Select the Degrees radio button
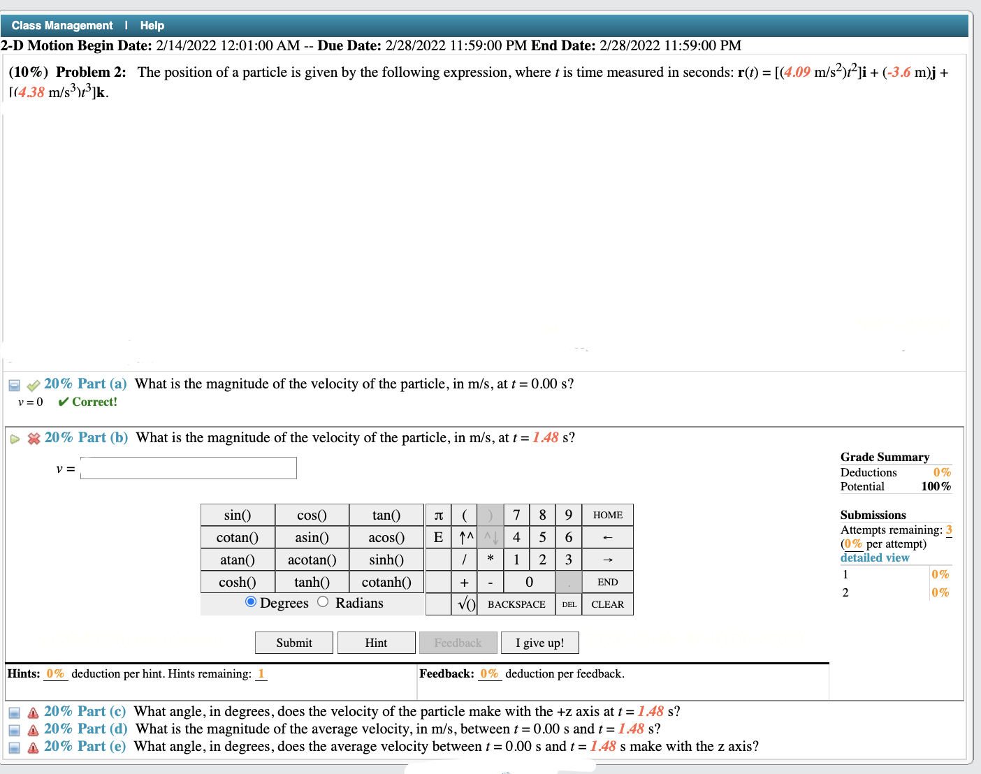This screenshot has height=774, width=981. 251,601
